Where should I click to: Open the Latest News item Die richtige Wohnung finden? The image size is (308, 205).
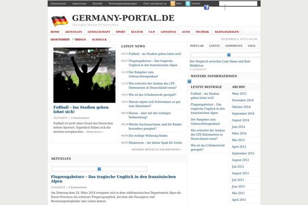pyautogui.click(x=148, y=136)
